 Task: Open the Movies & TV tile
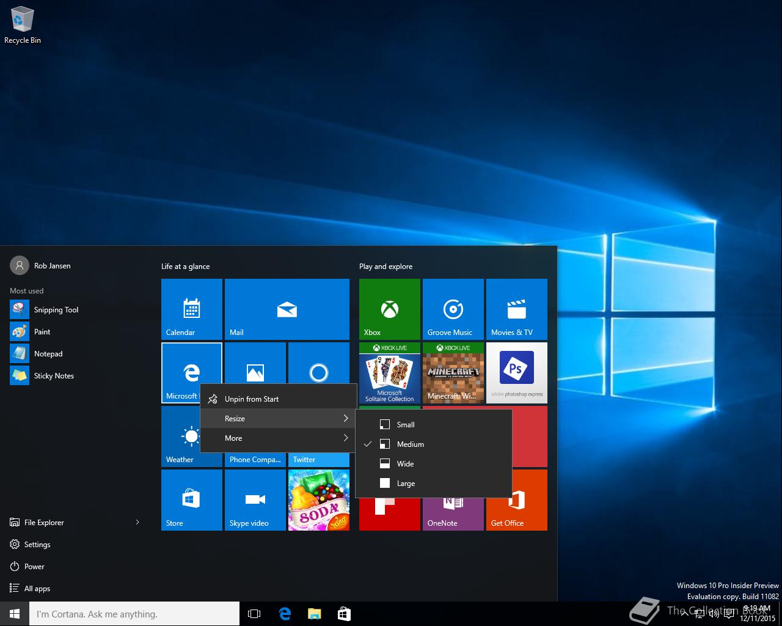point(517,309)
